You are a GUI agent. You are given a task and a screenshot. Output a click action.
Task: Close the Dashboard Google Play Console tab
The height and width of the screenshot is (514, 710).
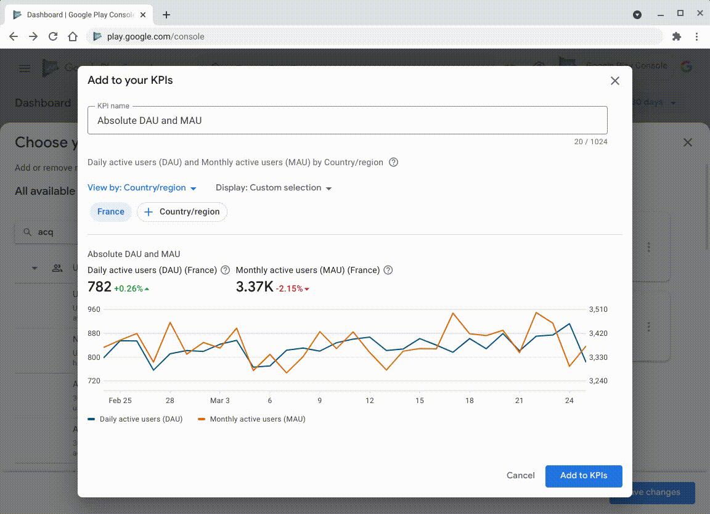pos(143,15)
